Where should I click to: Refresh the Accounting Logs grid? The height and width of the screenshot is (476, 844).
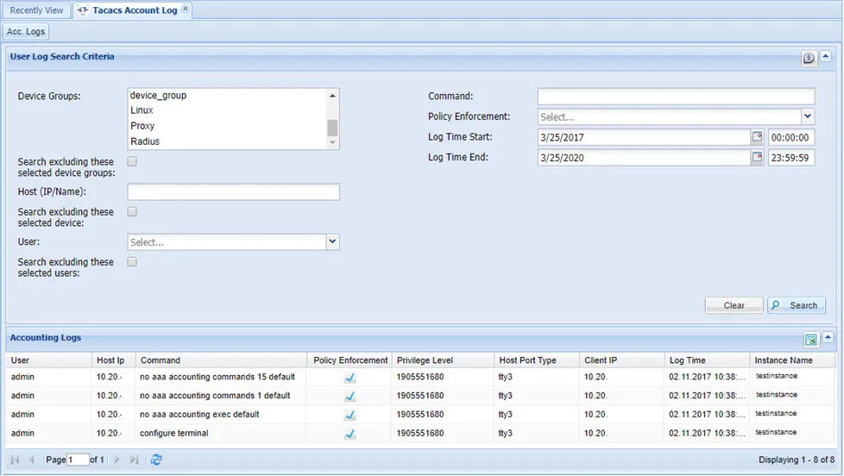(156, 460)
